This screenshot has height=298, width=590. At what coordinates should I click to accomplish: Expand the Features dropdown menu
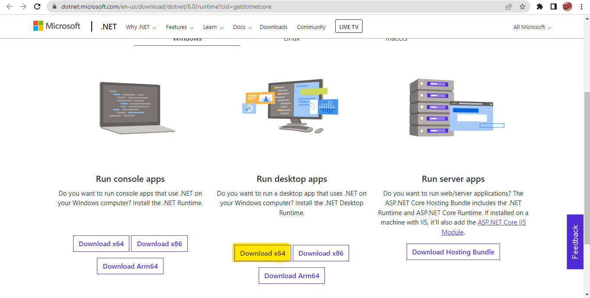pos(180,27)
